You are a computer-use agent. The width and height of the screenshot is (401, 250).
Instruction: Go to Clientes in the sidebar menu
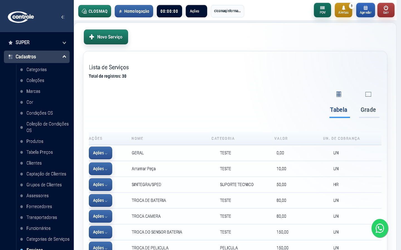point(34,163)
